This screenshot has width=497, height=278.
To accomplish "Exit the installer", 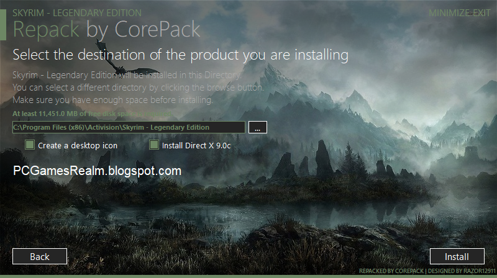I will [481, 13].
